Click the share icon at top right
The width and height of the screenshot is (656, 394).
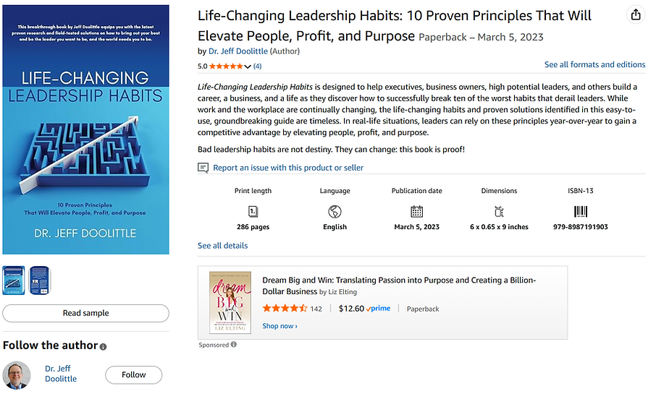tap(635, 15)
